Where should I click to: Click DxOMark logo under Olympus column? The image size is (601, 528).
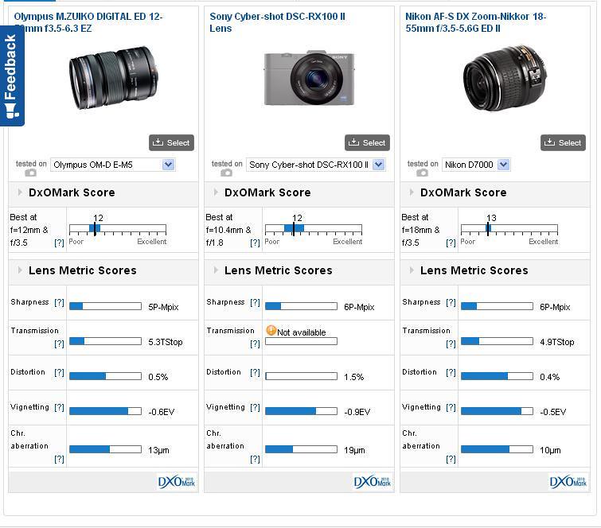point(176,482)
